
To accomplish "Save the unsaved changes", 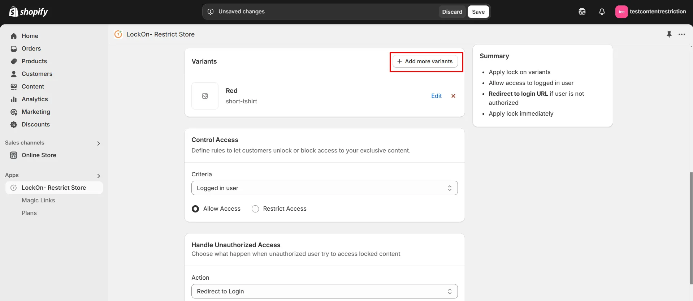I will (x=478, y=12).
